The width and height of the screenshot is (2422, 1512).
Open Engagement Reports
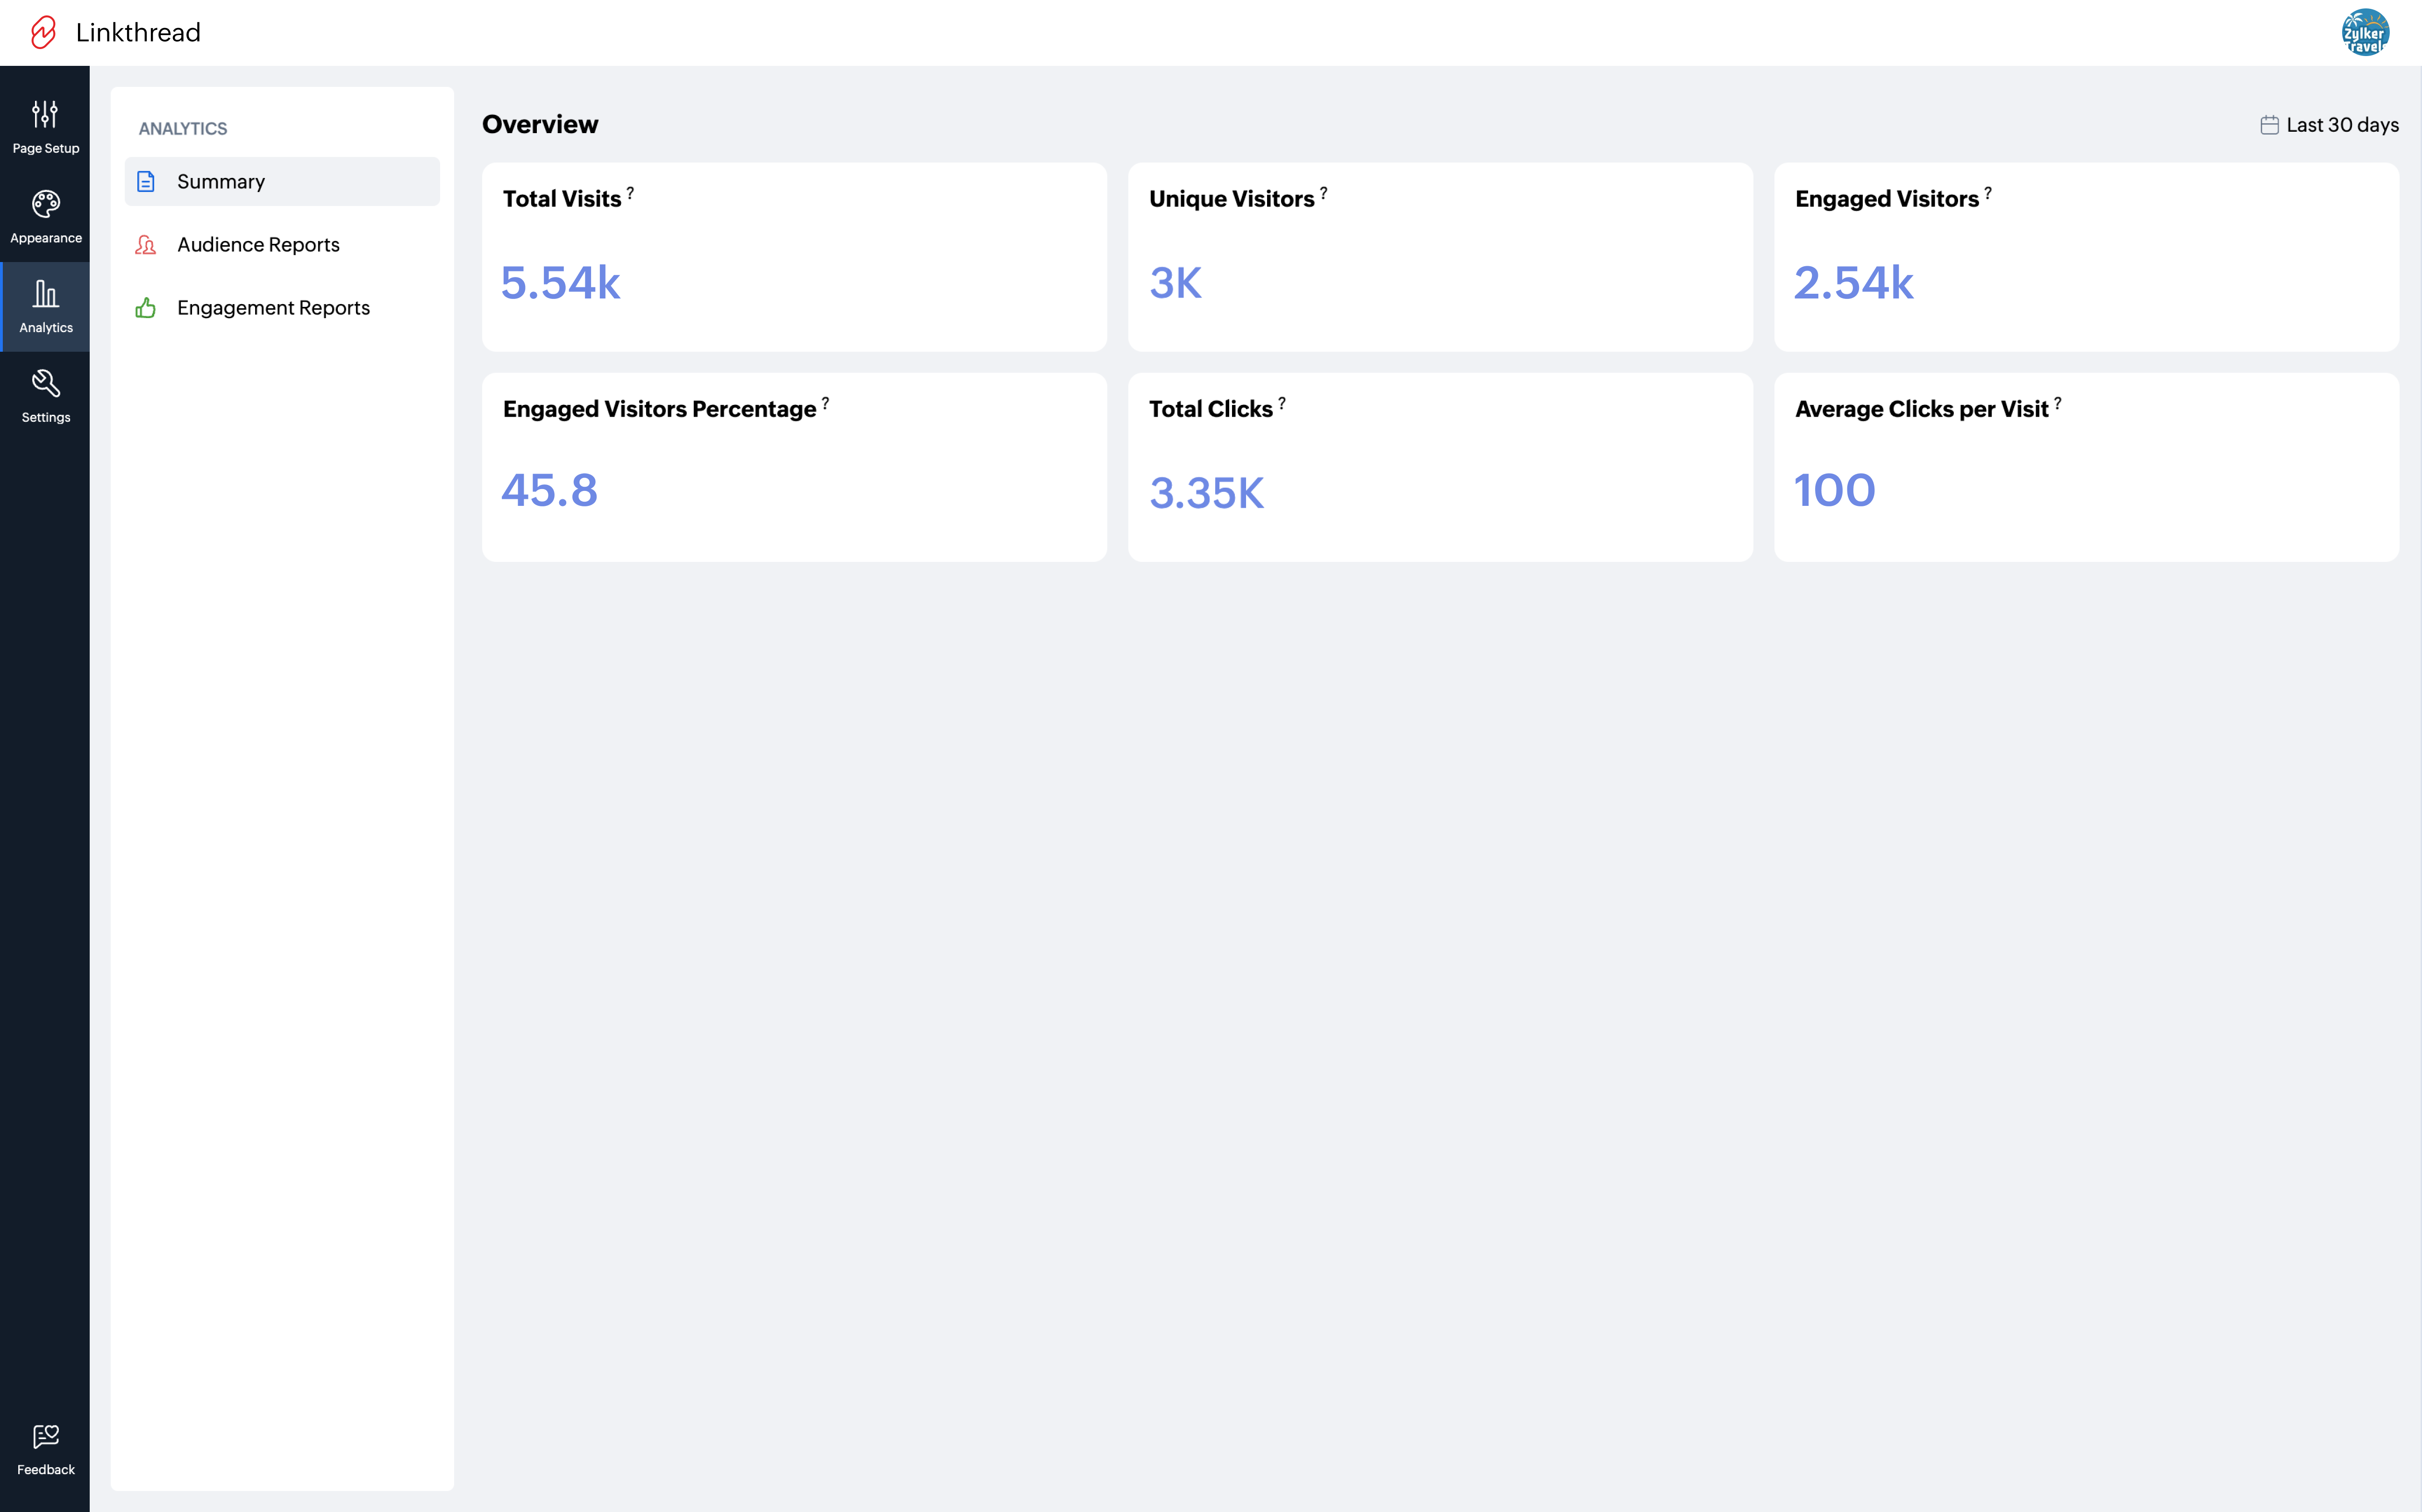tap(273, 307)
